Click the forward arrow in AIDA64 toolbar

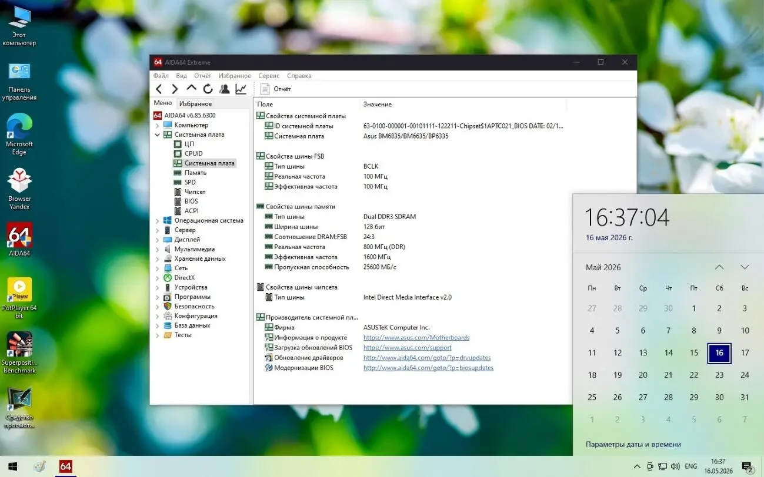point(175,89)
